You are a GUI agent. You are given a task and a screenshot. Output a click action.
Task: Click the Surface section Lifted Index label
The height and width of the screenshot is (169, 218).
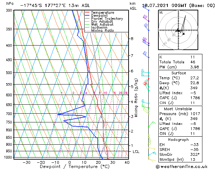pyautogui.click(x=171, y=93)
